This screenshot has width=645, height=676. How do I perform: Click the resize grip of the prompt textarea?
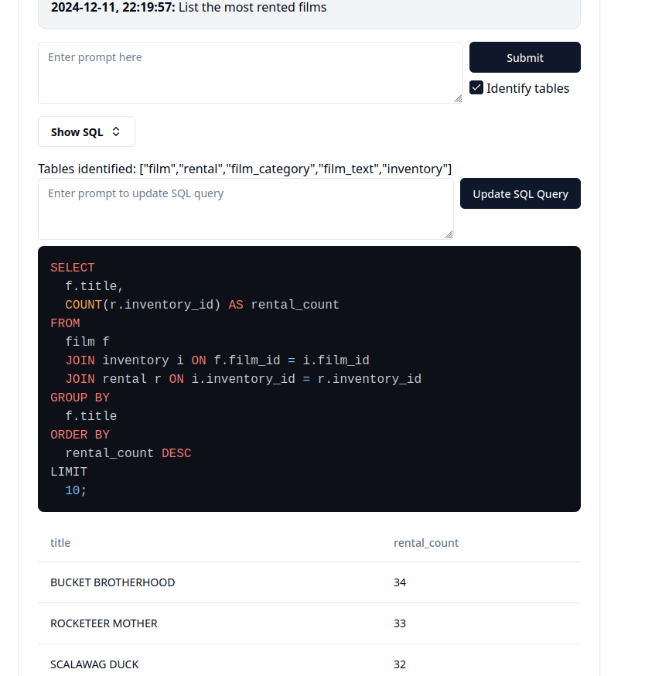[457, 99]
